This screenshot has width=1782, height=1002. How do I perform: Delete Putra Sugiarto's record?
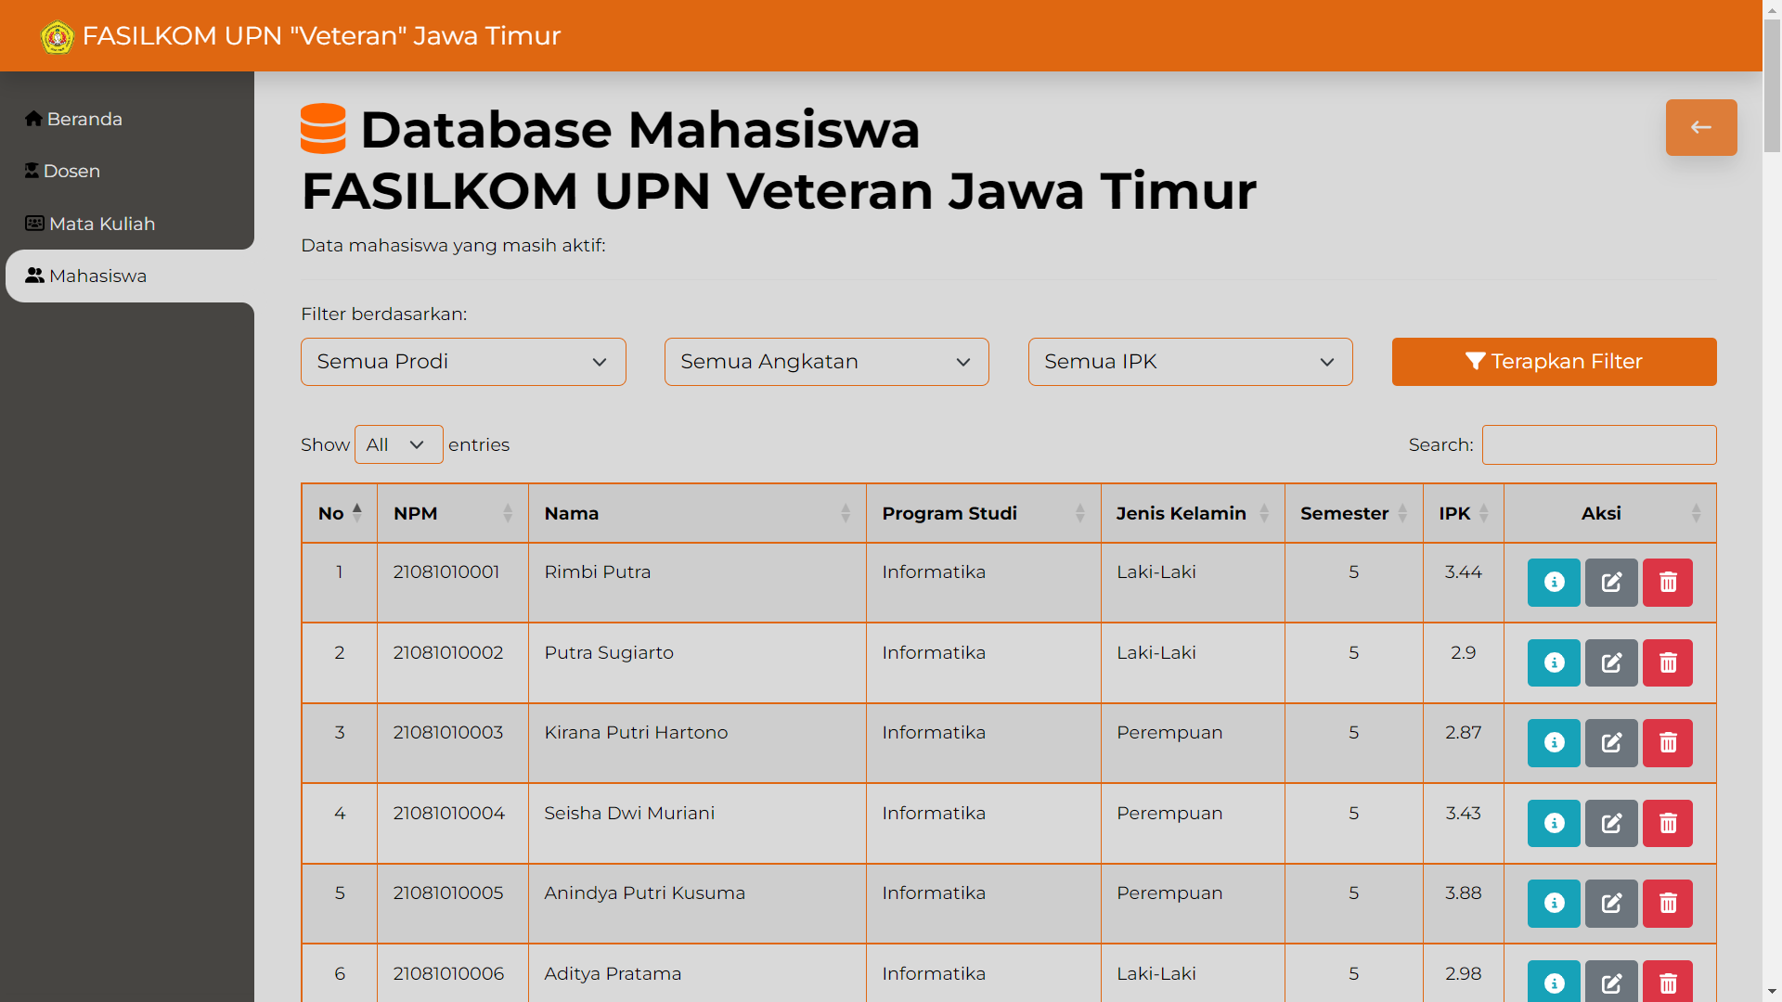pos(1668,663)
